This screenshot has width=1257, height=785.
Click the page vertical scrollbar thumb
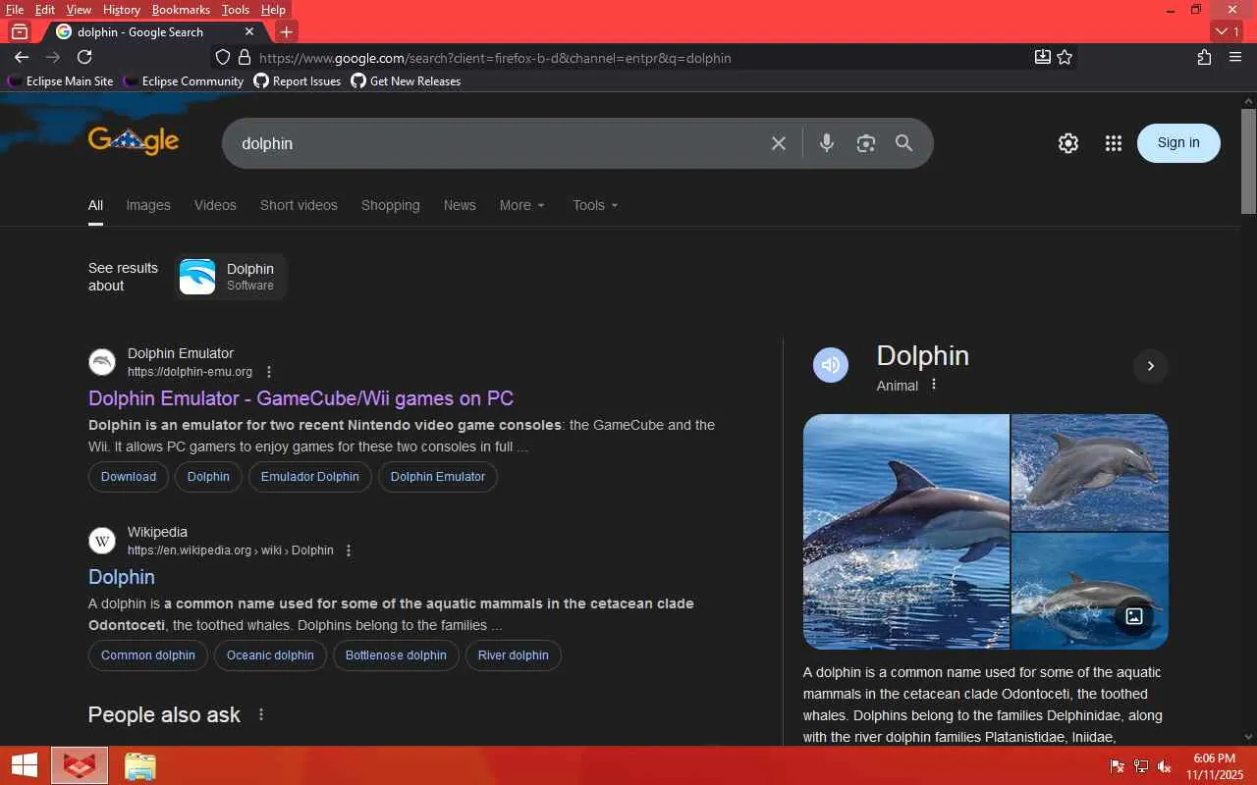pyautogui.click(x=1249, y=161)
